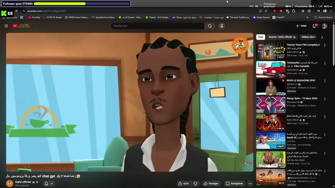Click the YouTube logo home link
Viewport: 335px width, 188px height.
tap(21, 26)
